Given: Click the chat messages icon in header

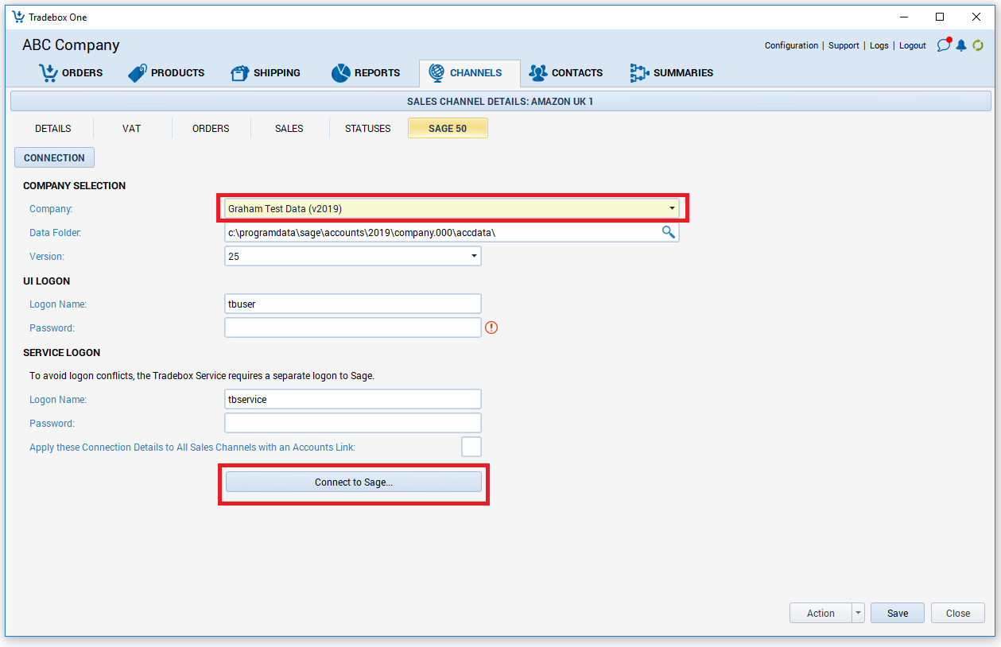Looking at the screenshot, I should click(944, 45).
